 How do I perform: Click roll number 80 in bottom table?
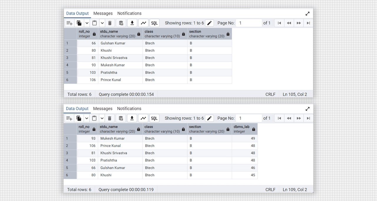click(87, 175)
